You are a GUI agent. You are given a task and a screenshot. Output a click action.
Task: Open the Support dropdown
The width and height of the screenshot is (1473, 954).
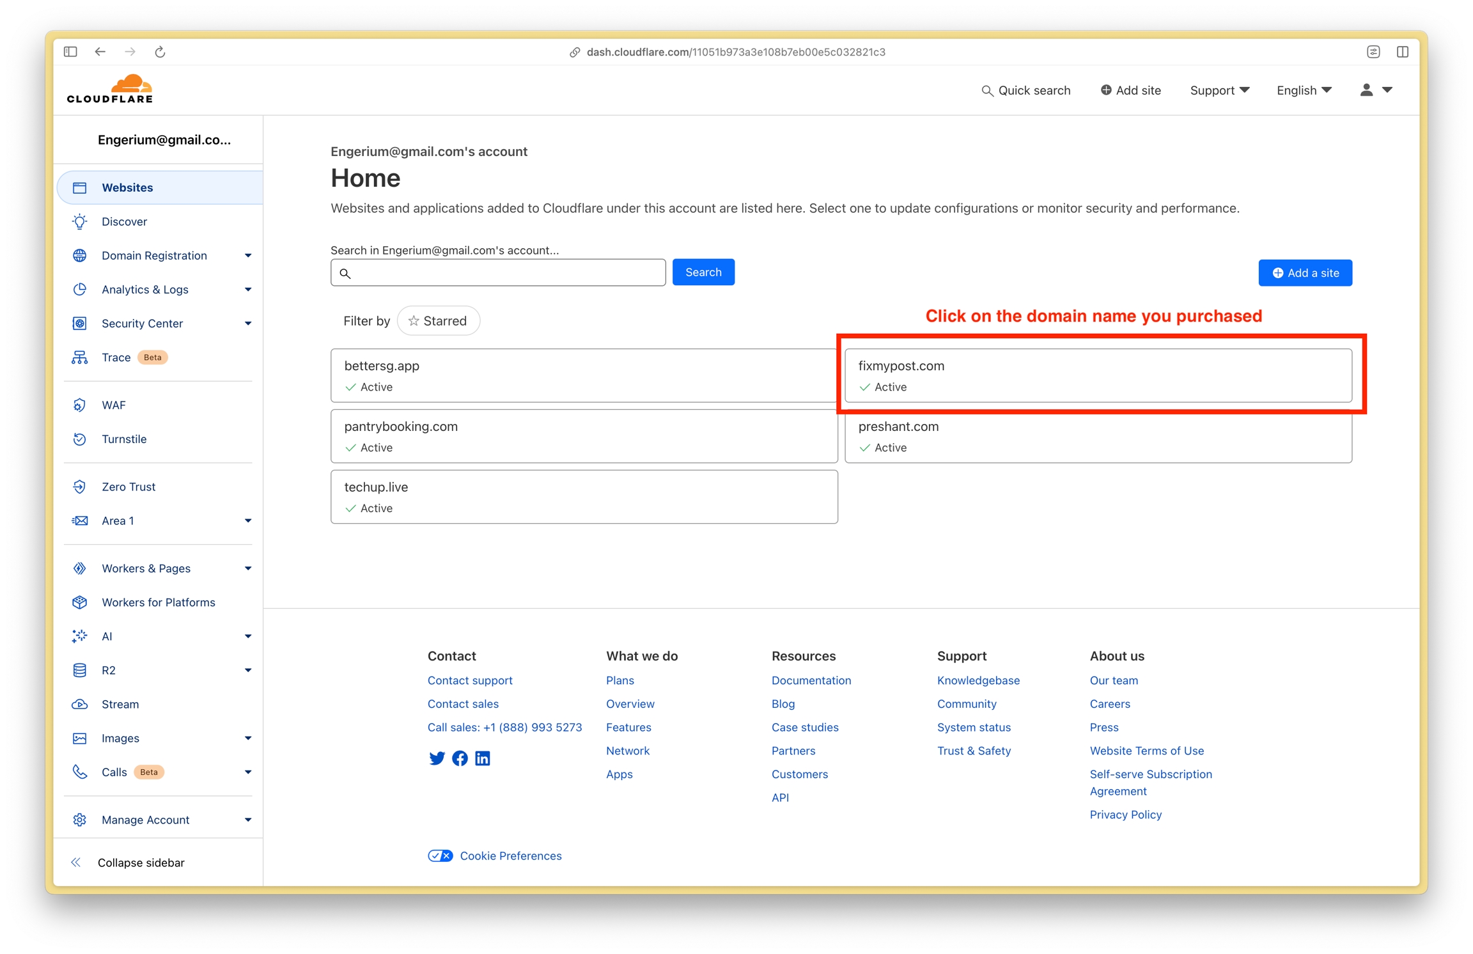click(x=1219, y=90)
